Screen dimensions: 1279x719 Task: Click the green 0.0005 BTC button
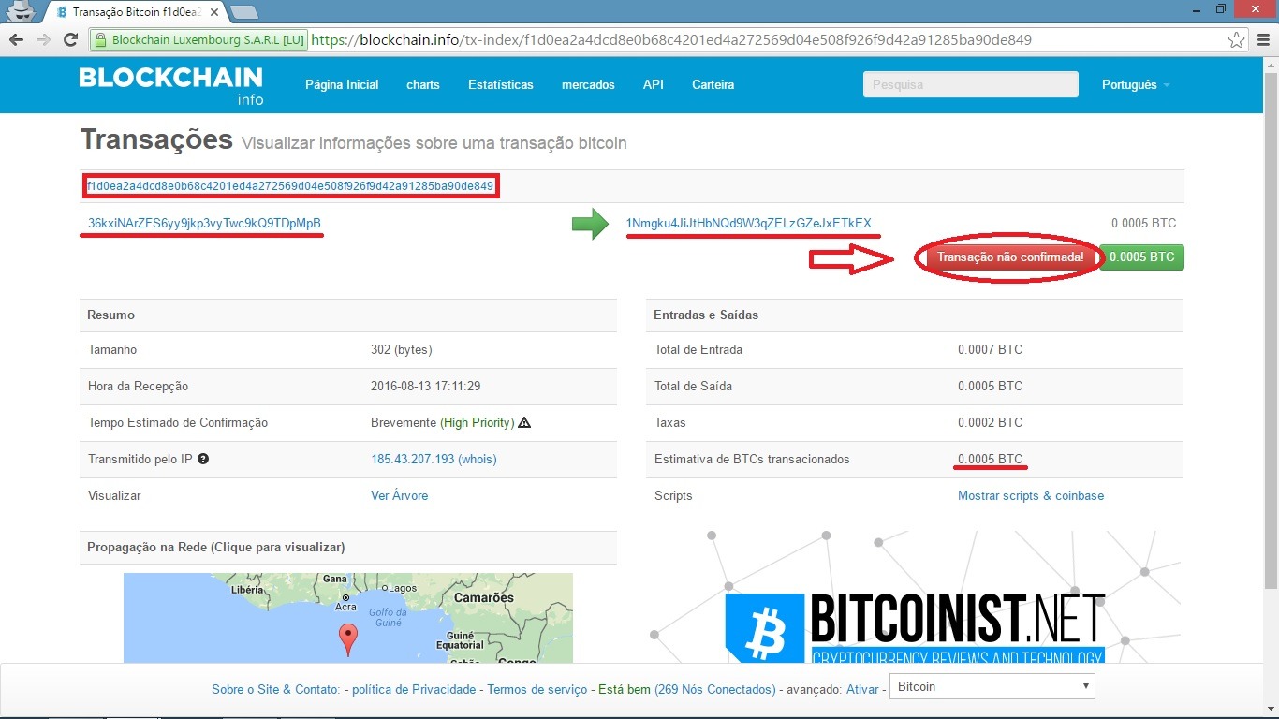point(1141,257)
